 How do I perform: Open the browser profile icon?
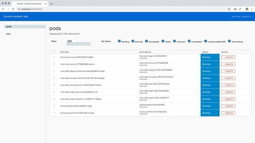(247, 9)
